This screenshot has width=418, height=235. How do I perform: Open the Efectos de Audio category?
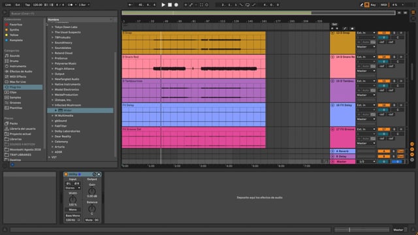tap(21, 71)
